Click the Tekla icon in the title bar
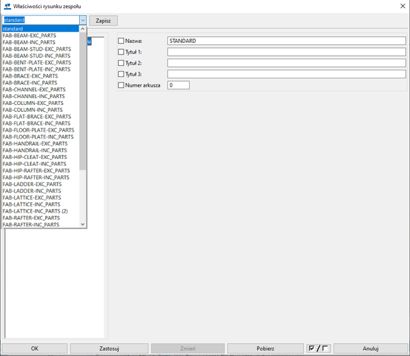410x356 pixels. click(x=7, y=6)
